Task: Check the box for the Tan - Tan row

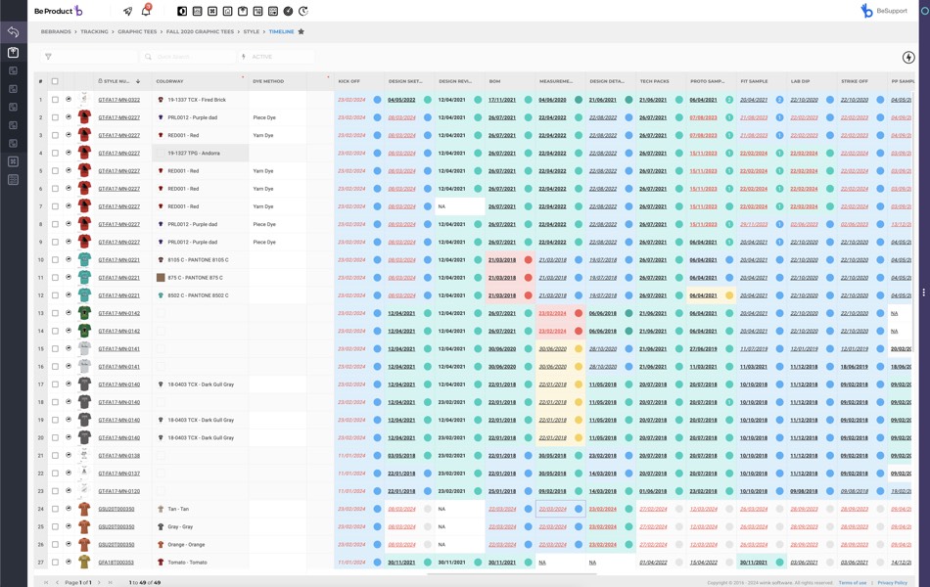Action: click(55, 509)
